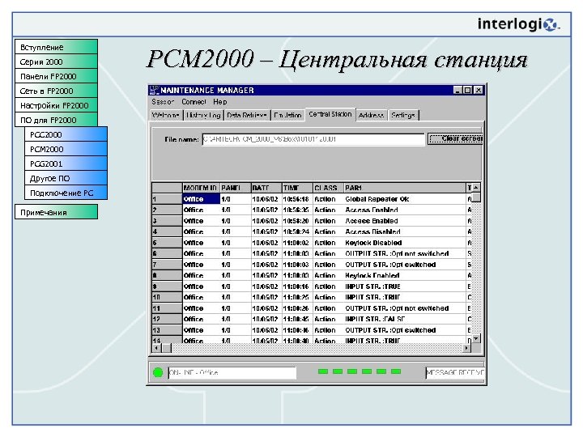
Task: Switch to the Settings tab
Action: point(403,115)
